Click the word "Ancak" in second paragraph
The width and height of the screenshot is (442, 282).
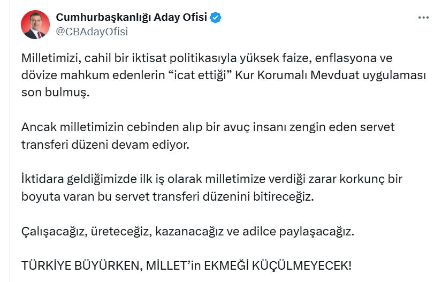click(x=37, y=127)
